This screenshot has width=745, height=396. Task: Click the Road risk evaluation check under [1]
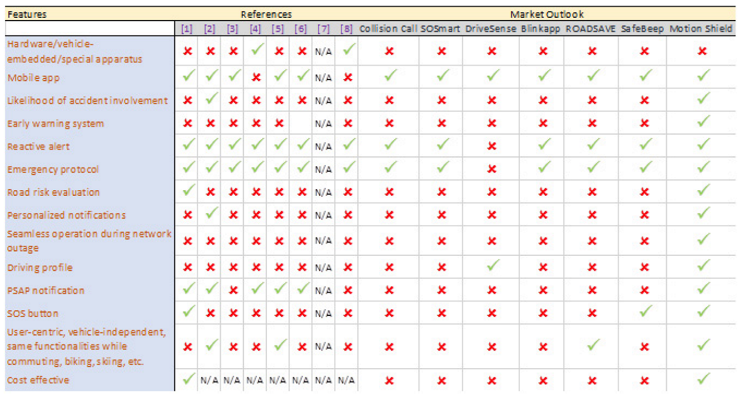click(x=188, y=192)
